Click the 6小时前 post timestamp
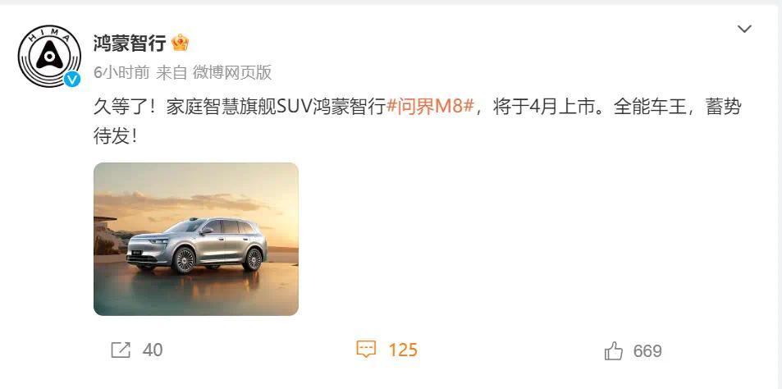Screen dimensions: 782x389 (x=121, y=73)
